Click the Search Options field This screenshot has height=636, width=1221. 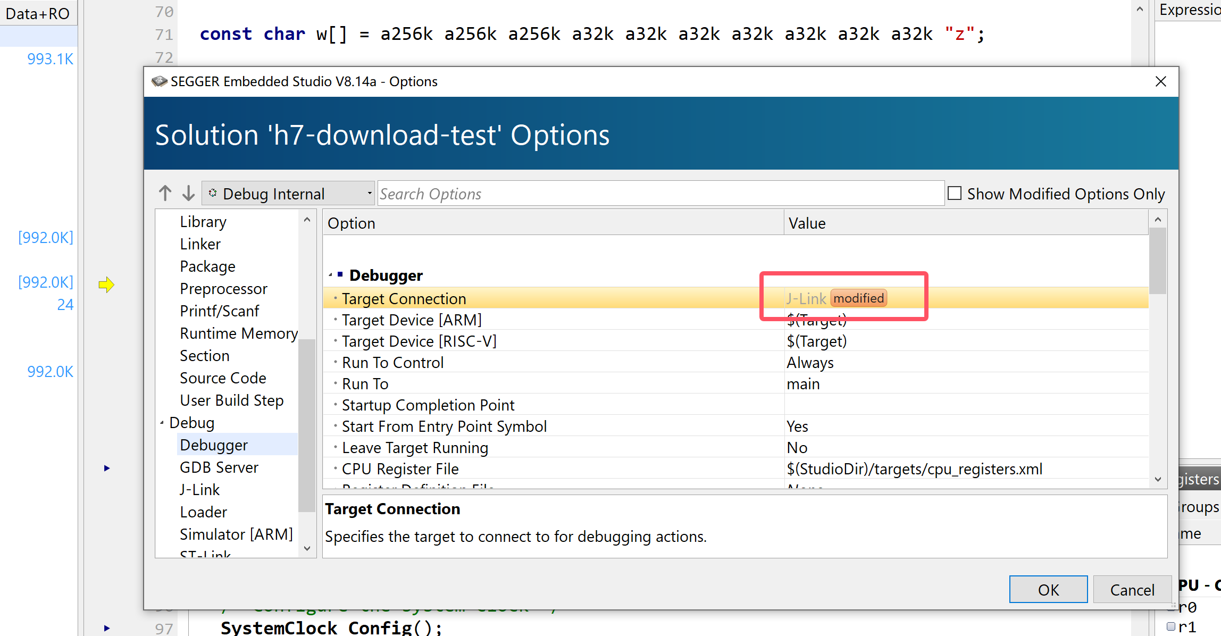[660, 194]
